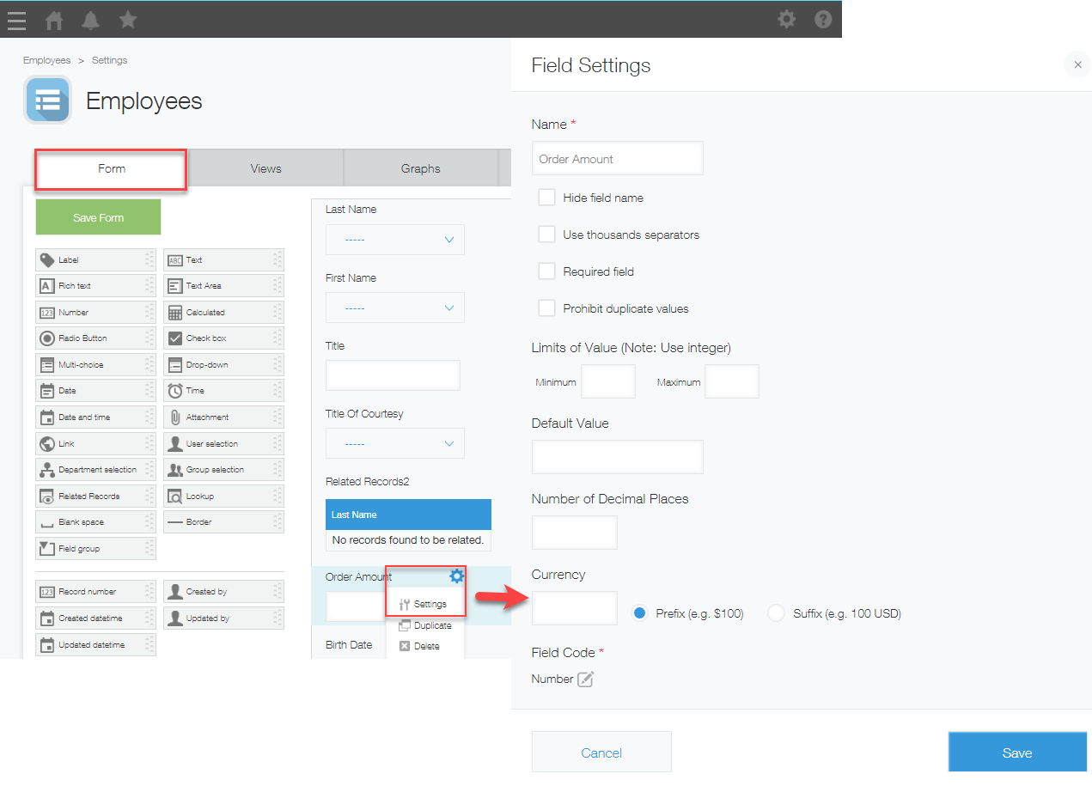Open the top bar settings gear
Viewport: 1092px width, 792px height.
786,19
